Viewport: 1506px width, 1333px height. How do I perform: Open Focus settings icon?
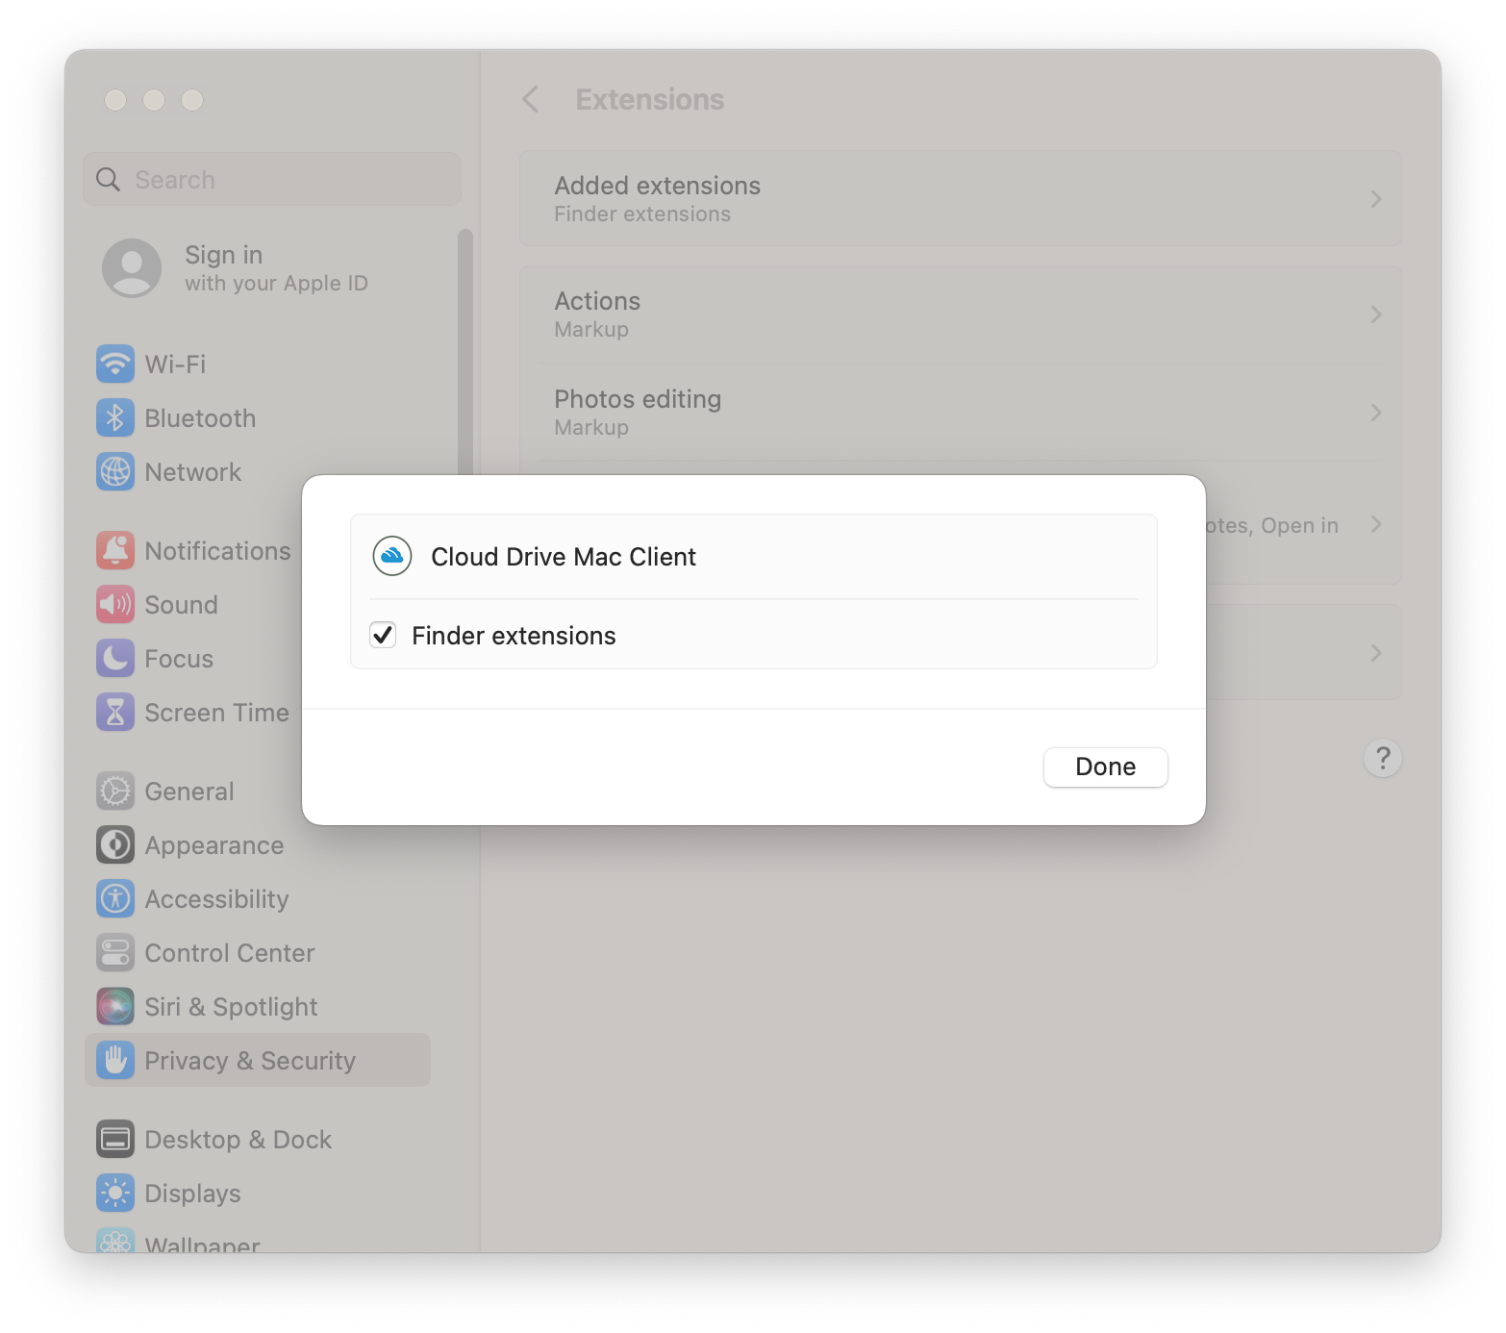pyautogui.click(x=115, y=658)
